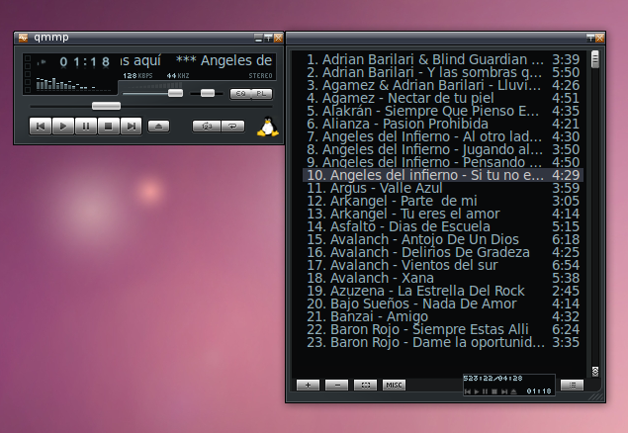Select track 22 Baron Rojo - Siempre Estas Alli

click(443, 329)
